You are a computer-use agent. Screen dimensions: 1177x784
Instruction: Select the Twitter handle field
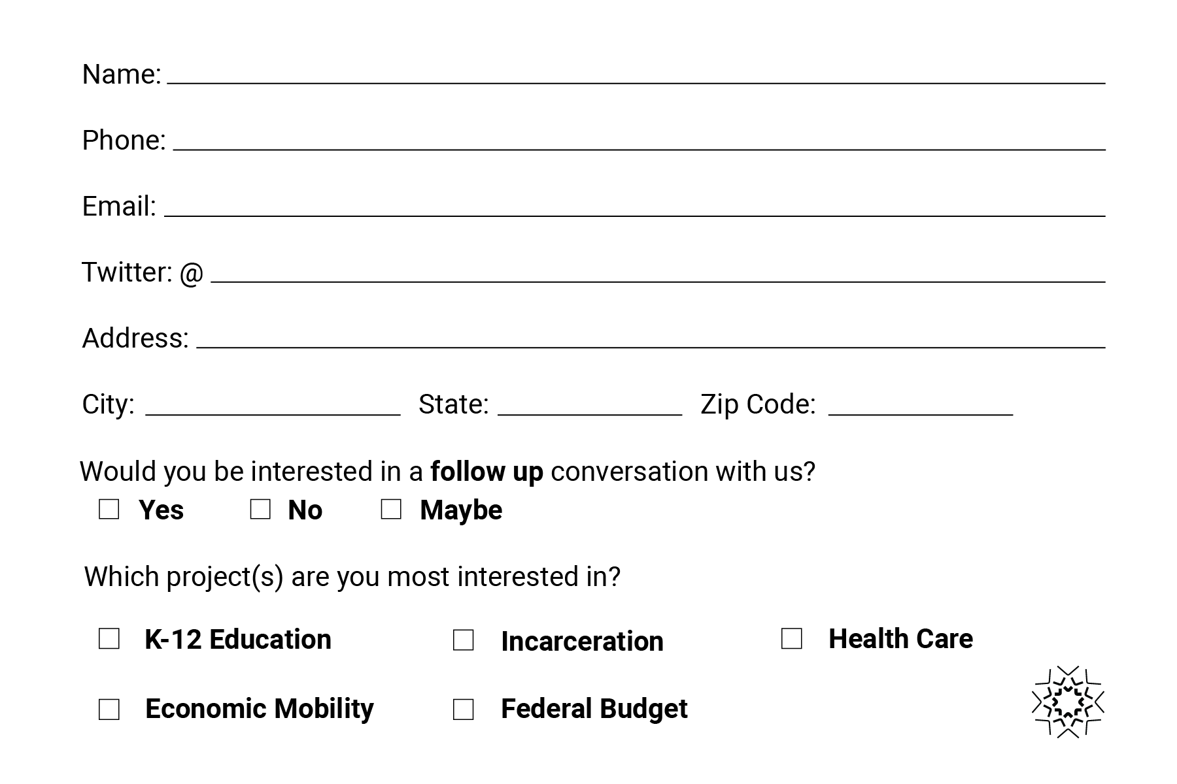tap(658, 272)
